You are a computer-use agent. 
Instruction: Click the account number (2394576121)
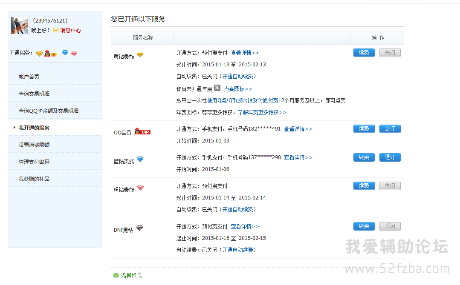(x=50, y=20)
